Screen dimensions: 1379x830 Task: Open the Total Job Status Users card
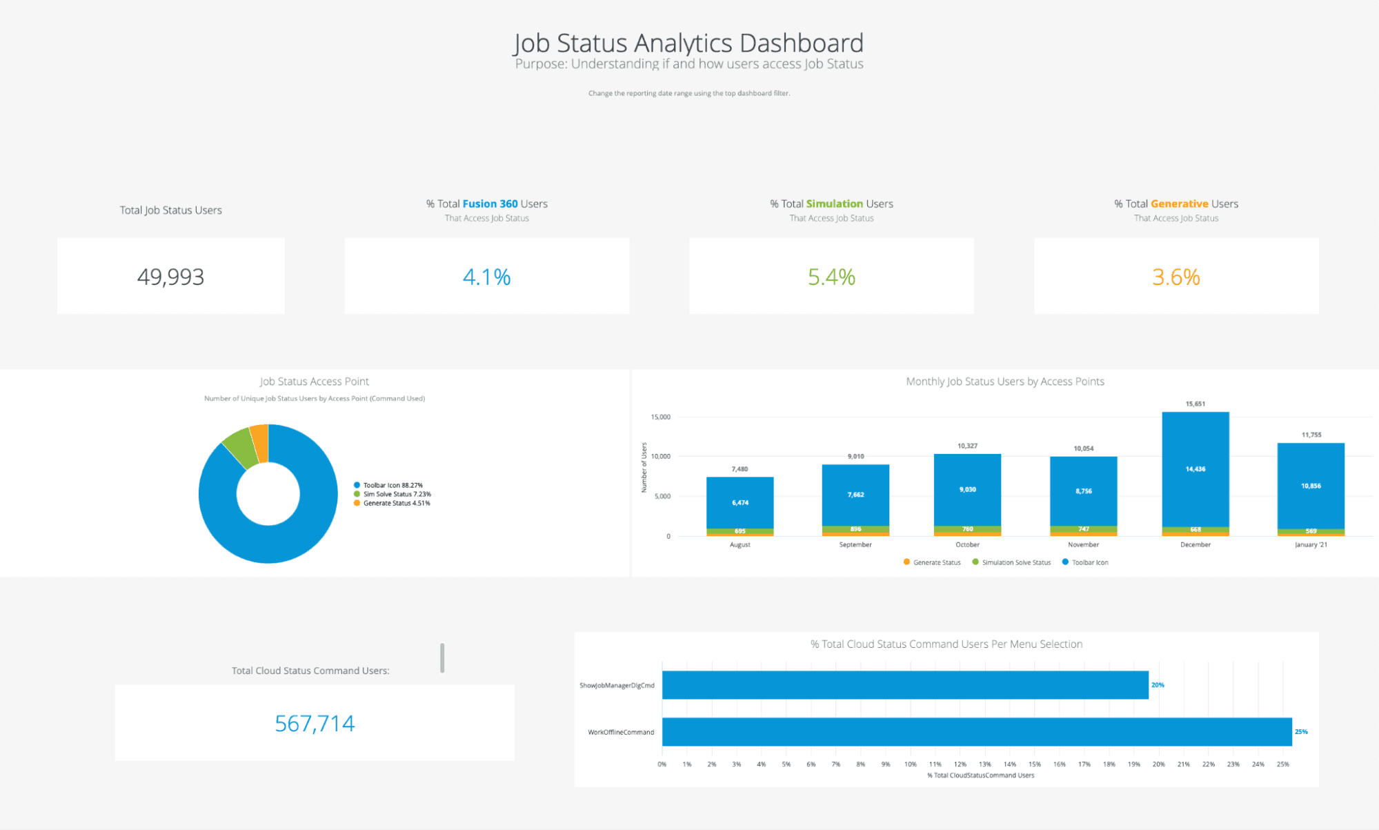(170, 276)
